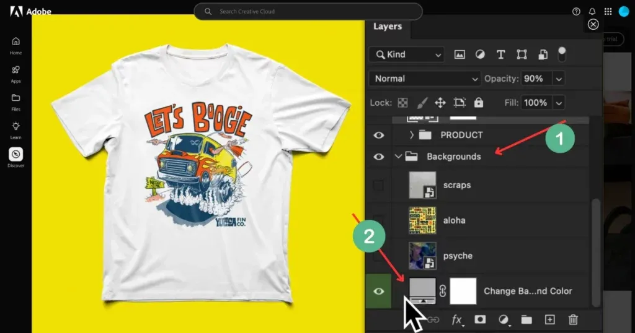This screenshot has width=635, height=333.
Task: Click the lock all padlock icon
Action: [x=478, y=103]
